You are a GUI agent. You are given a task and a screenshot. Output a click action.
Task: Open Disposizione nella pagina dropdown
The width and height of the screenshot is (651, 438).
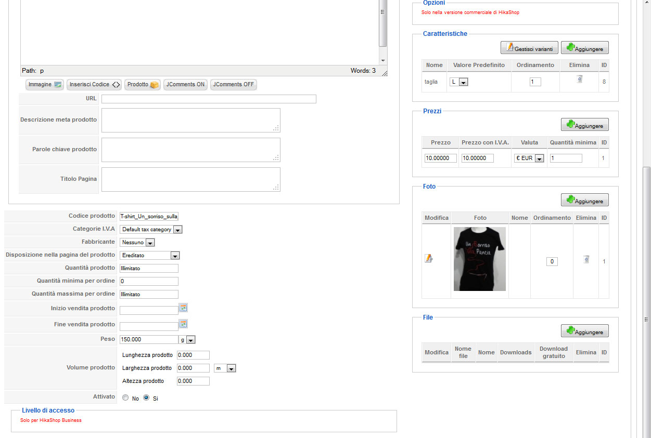tap(150, 255)
